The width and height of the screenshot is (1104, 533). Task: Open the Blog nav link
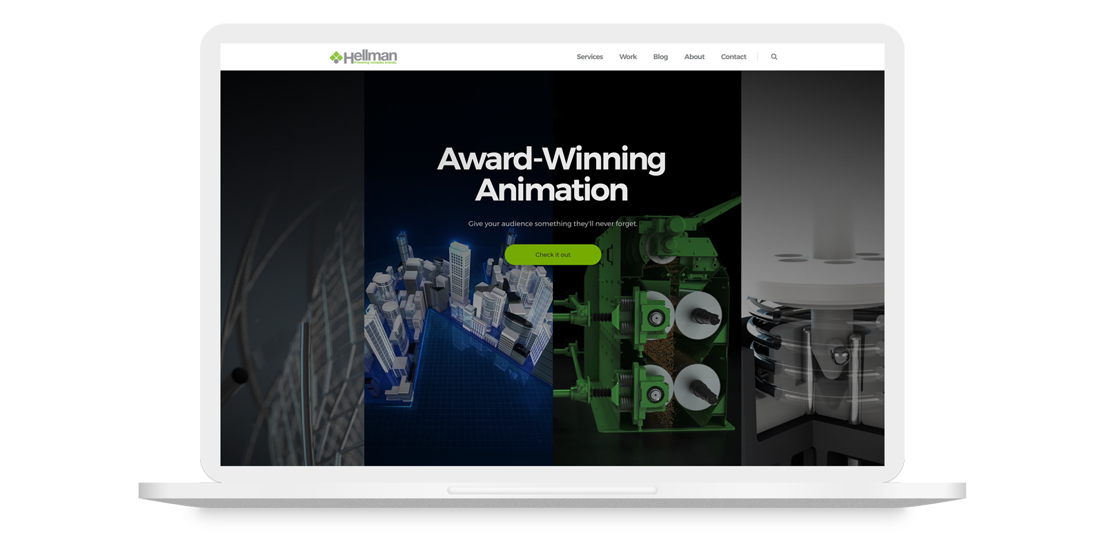[660, 57]
